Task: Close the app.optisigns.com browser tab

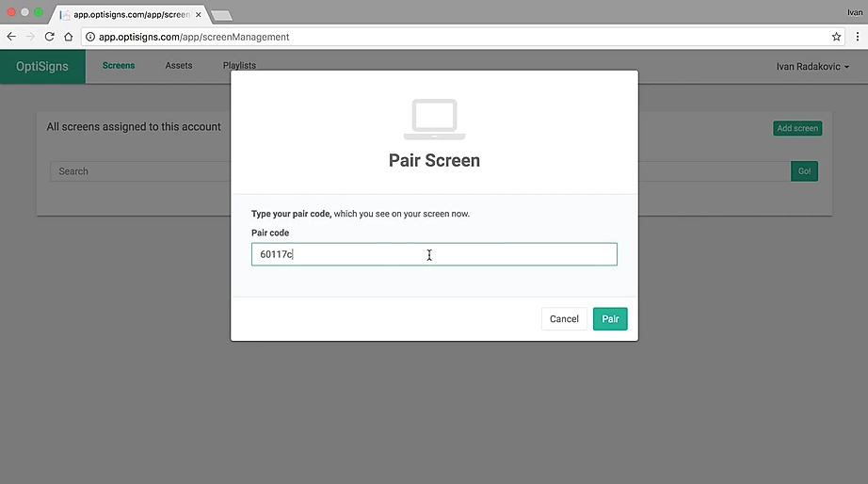Action: tap(198, 15)
